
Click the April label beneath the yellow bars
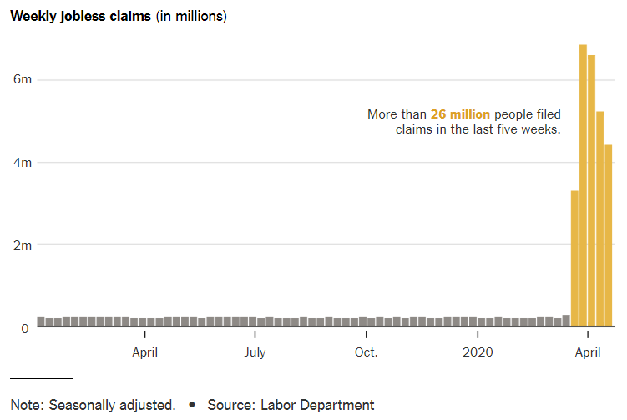pos(588,352)
